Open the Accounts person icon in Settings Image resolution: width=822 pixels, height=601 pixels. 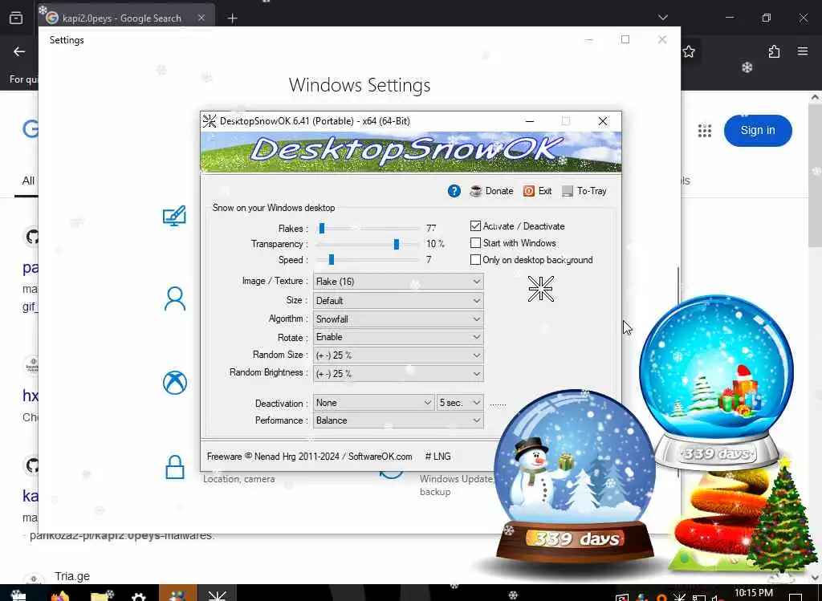[174, 298]
